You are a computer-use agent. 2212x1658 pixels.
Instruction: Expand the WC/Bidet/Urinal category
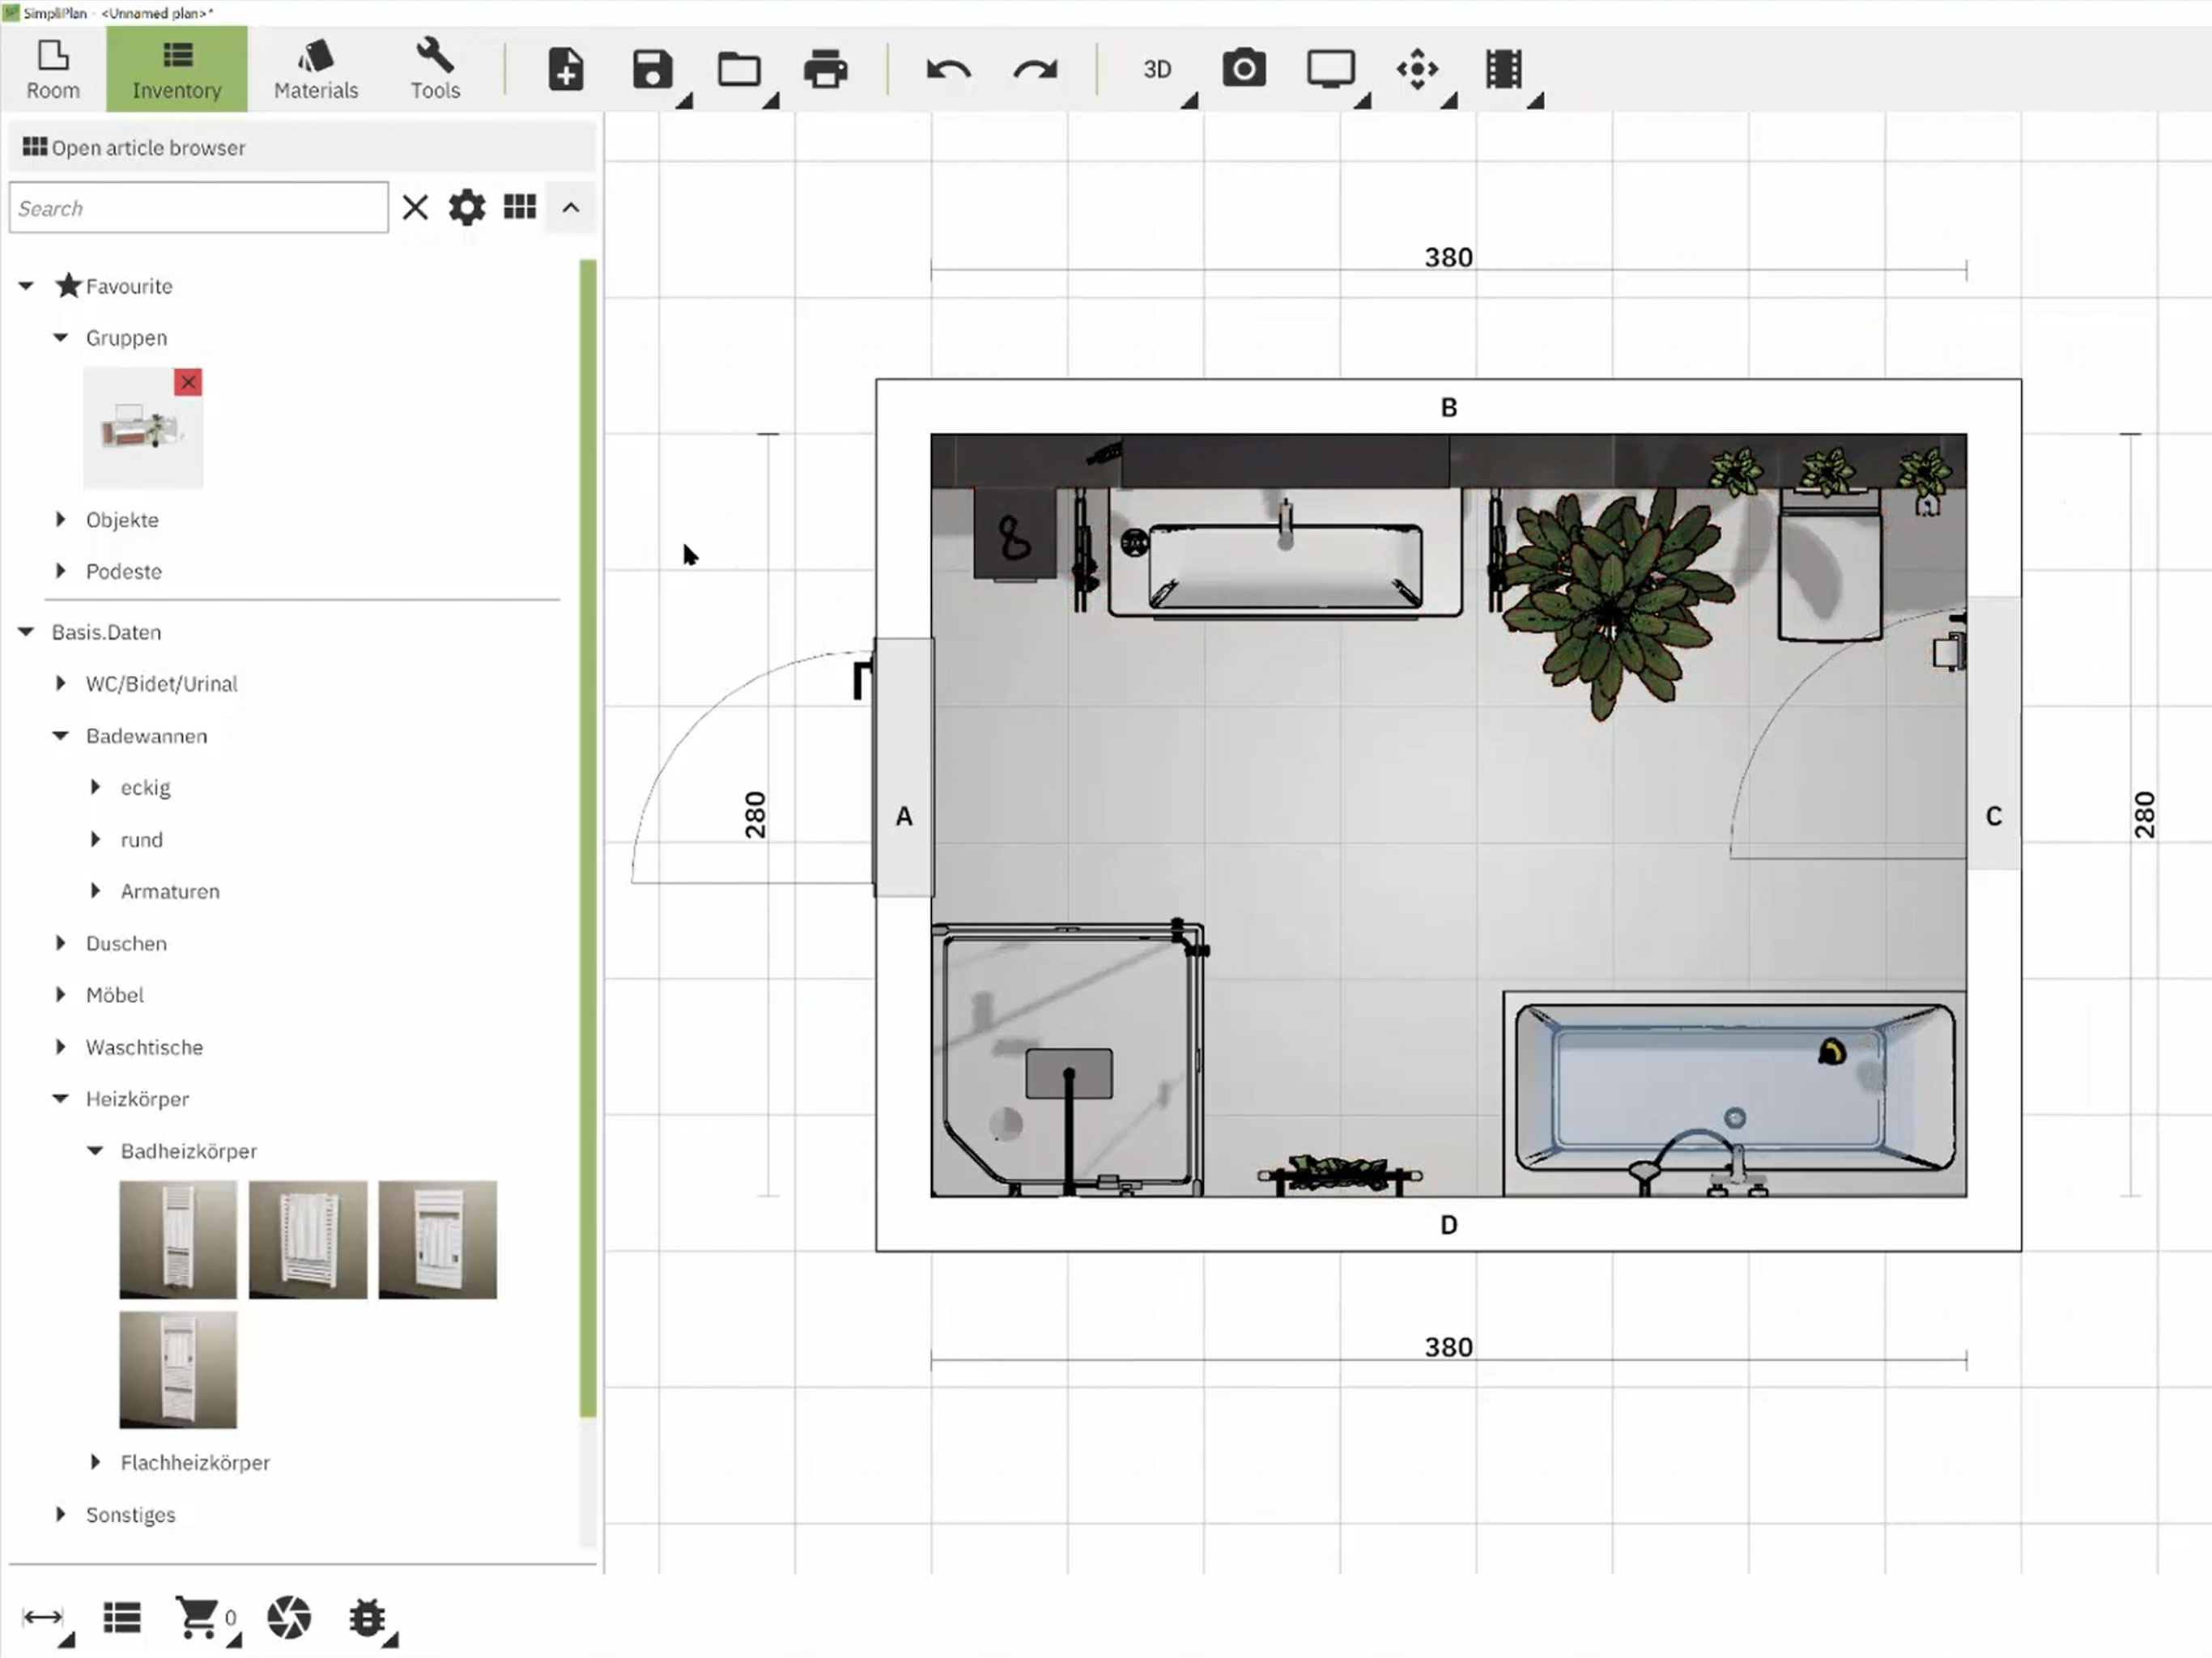61,684
